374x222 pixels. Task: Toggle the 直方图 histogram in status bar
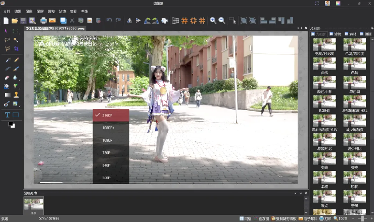pos(261,218)
